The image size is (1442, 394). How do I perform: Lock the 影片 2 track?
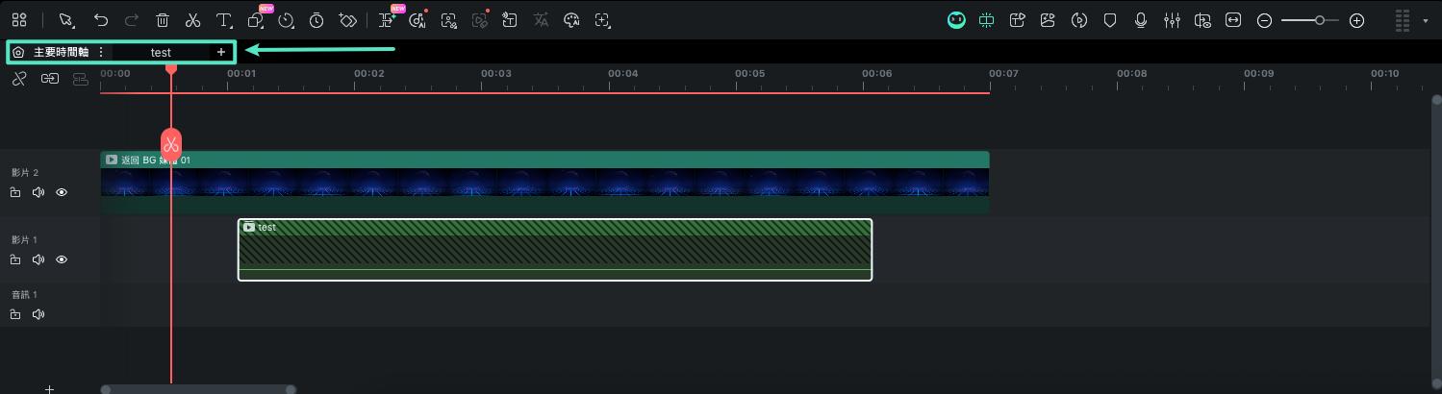tap(15, 192)
